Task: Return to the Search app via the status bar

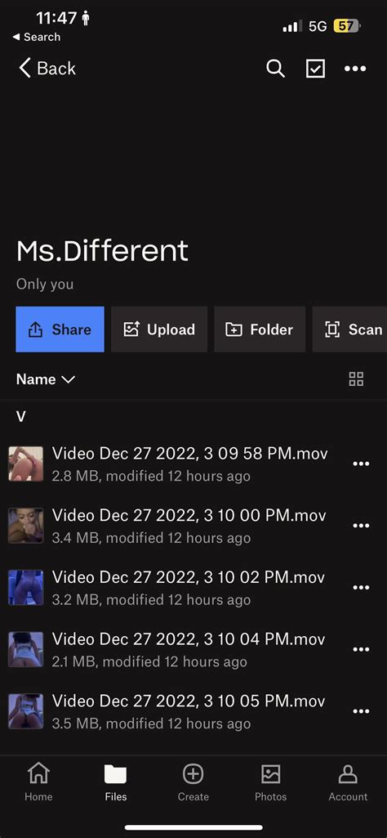Action: [x=36, y=37]
